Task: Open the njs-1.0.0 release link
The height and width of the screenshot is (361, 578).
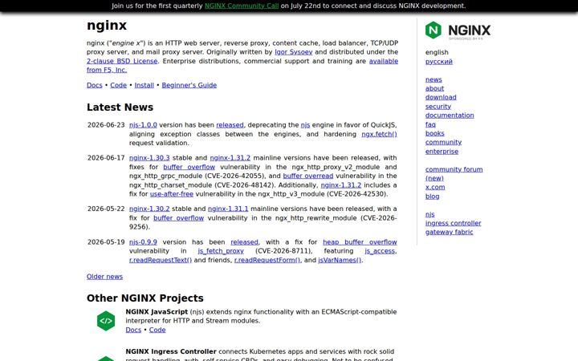Action: tap(143, 125)
